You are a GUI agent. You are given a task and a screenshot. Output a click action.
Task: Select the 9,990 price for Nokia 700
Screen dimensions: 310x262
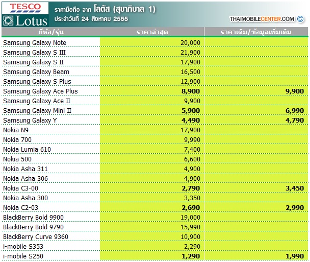tap(192, 140)
